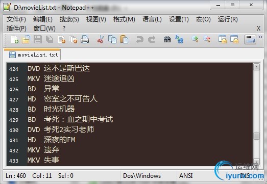Click the scrollbar up arrow
The image size is (267, 184).
pyautogui.click(x=256, y=67)
